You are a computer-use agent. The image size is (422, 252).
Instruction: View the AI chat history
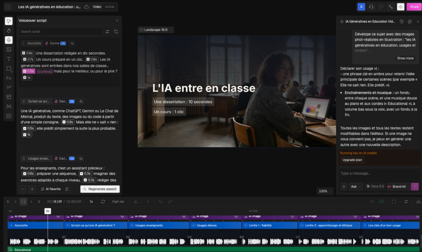pyautogui.click(x=401, y=21)
